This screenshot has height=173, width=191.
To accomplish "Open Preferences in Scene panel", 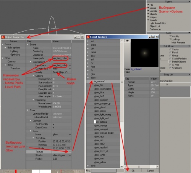I will tap(155, 29).
